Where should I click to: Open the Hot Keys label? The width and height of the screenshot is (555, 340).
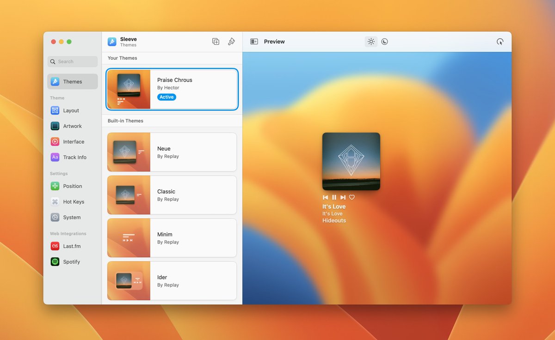coord(74,202)
